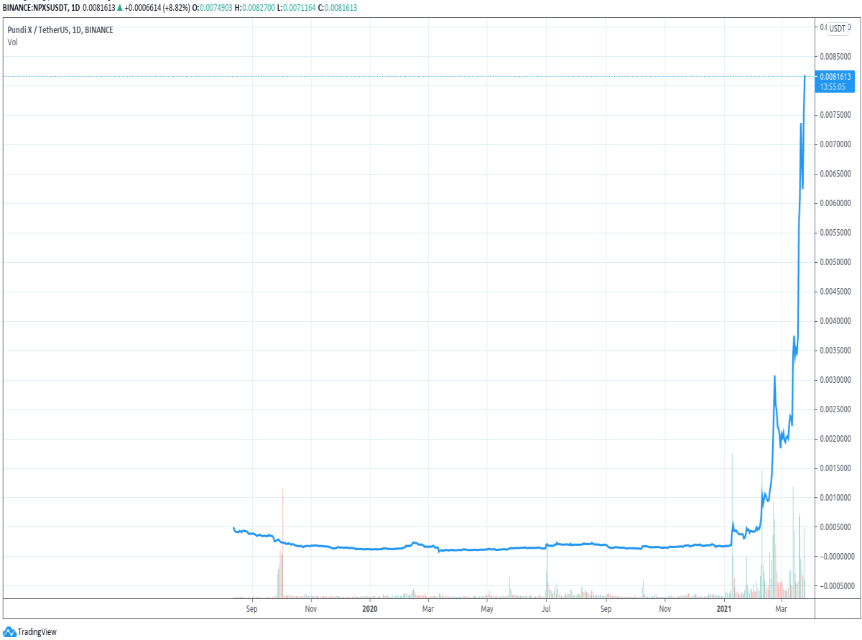The height and width of the screenshot is (640, 862).
Task: Click the 2020 label on time axis
Action: pyautogui.click(x=369, y=610)
